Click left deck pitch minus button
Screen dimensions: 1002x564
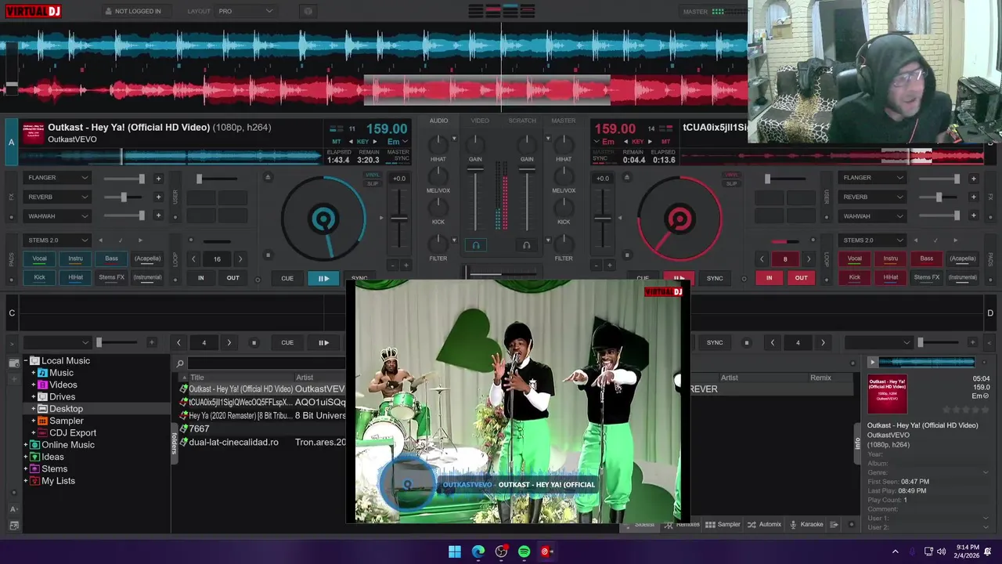click(393, 266)
